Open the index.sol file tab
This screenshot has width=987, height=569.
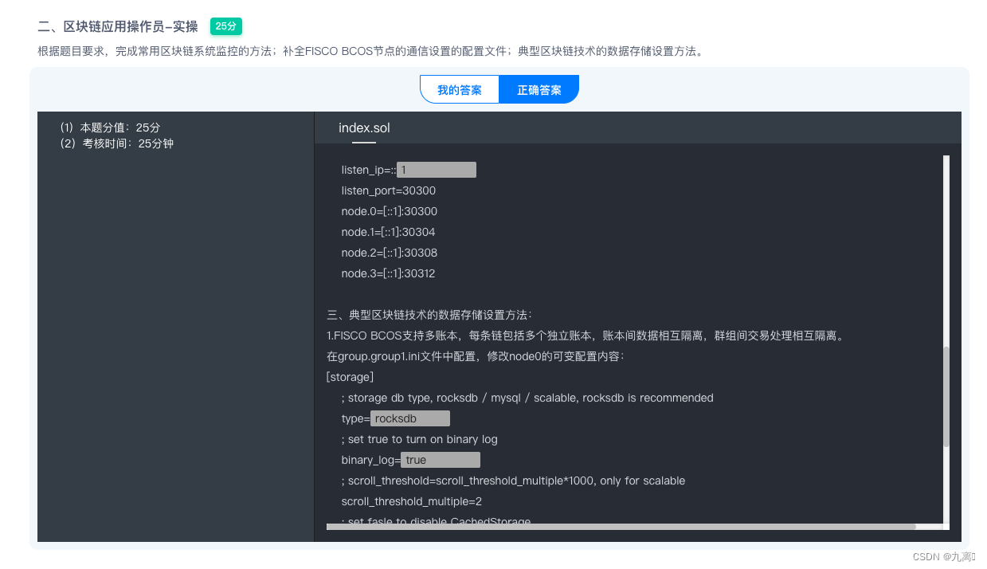[364, 128]
